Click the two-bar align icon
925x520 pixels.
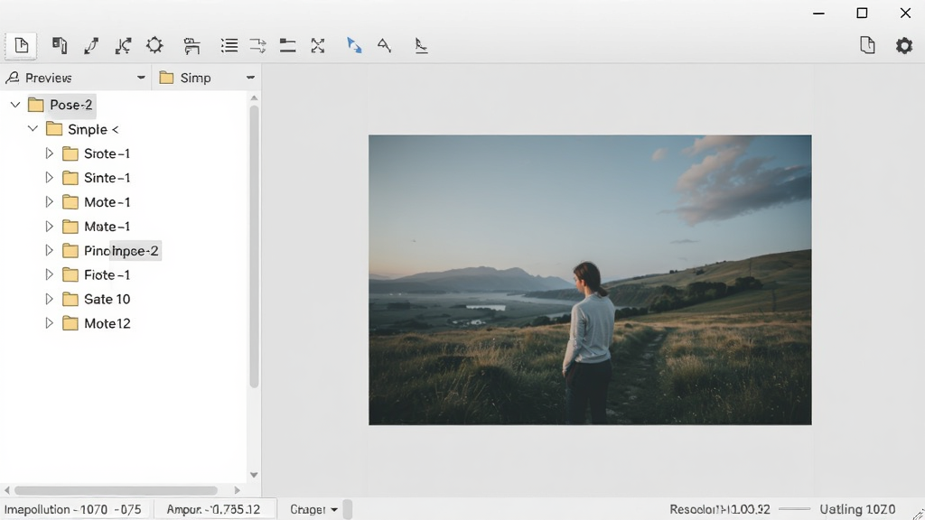(287, 45)
